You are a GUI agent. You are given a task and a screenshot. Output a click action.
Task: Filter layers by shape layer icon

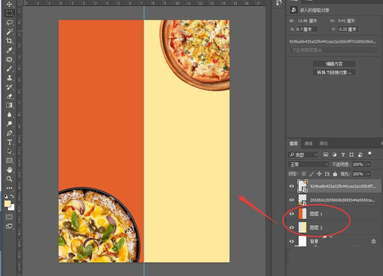tap(351, 155)
